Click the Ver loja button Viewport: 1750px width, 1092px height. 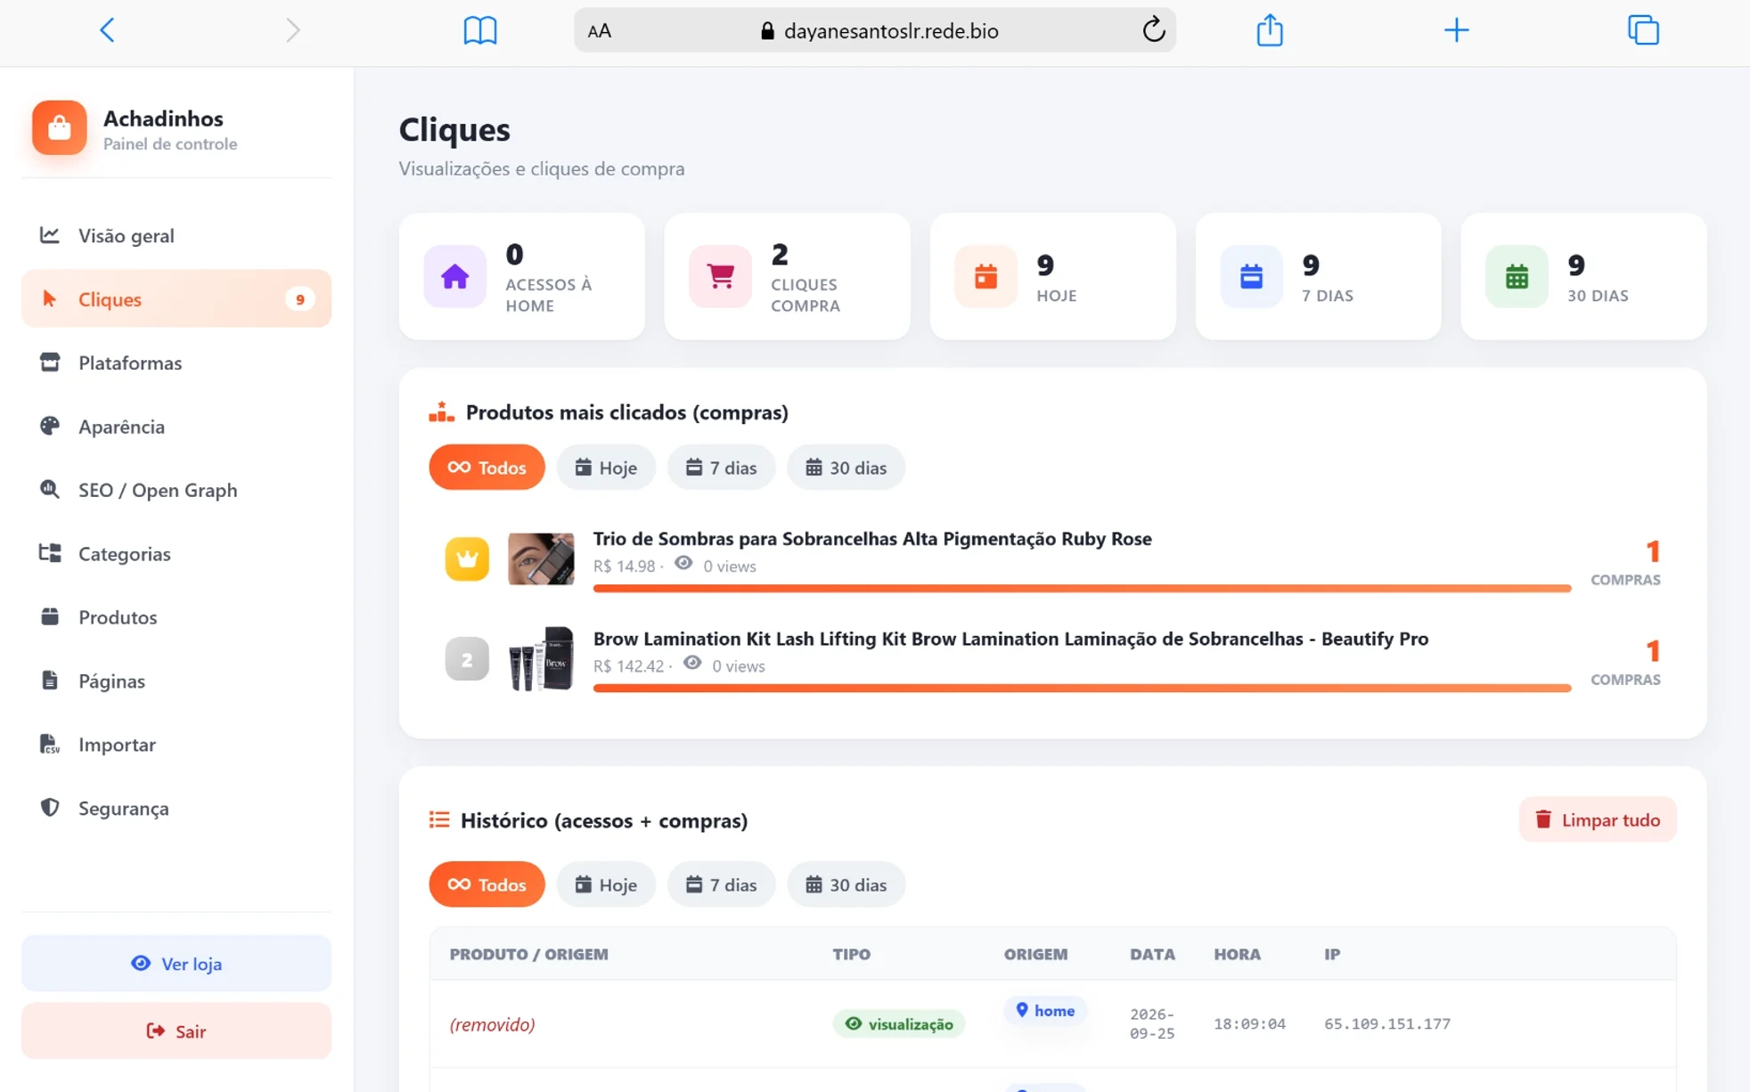[176, 963]
